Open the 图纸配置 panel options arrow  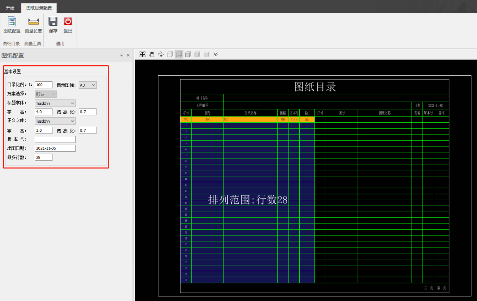tap(122, 56)
